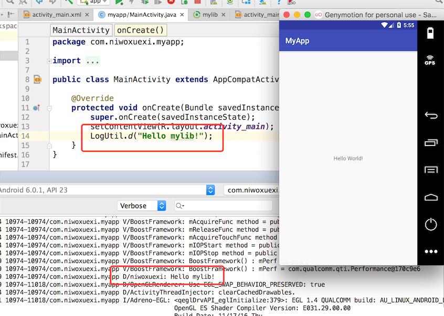This screenshot has width=444, height=316.
Task: Click the public class MainActivity line
Action: [x=166, y=80]
